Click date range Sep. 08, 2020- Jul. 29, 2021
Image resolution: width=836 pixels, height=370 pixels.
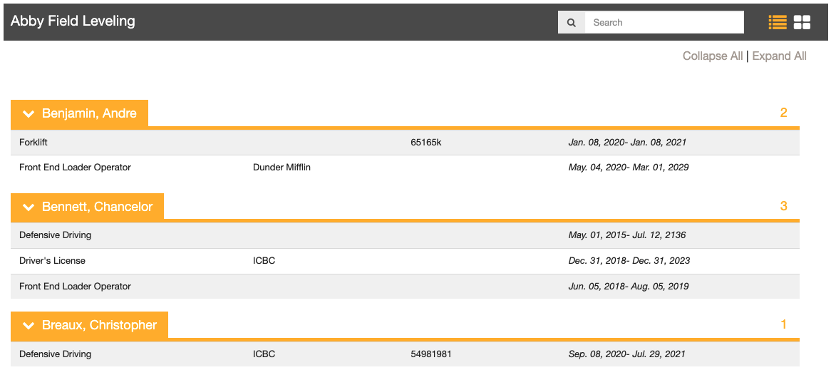626,354
